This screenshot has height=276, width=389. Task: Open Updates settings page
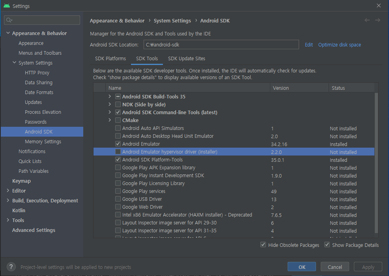(x=33, y=102)
